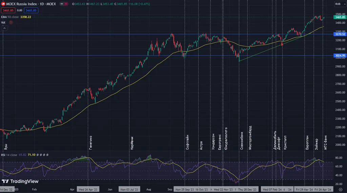Image resolution: width=347 pixels, height=193 pixels.
Task: Click the 2000.00 level on price axis
Action: pos(340,145)
